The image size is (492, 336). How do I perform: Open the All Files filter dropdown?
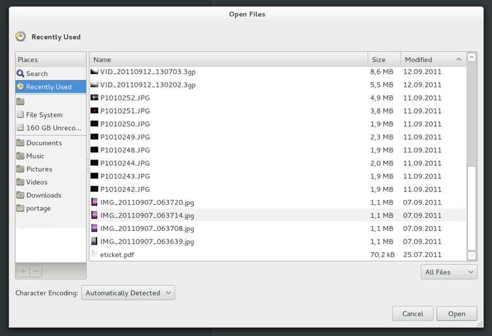pos(449,272)
